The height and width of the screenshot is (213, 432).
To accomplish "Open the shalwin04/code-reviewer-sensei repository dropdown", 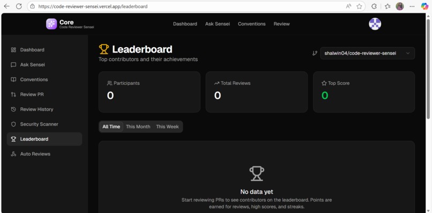I will coord(367,53).
